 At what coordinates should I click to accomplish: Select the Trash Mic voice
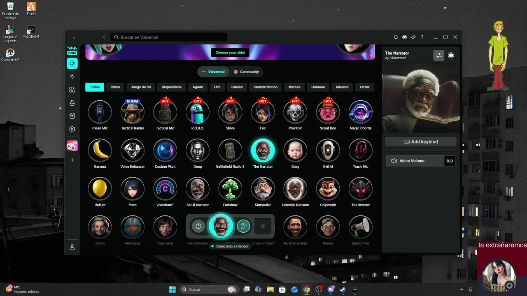point(360,150)
